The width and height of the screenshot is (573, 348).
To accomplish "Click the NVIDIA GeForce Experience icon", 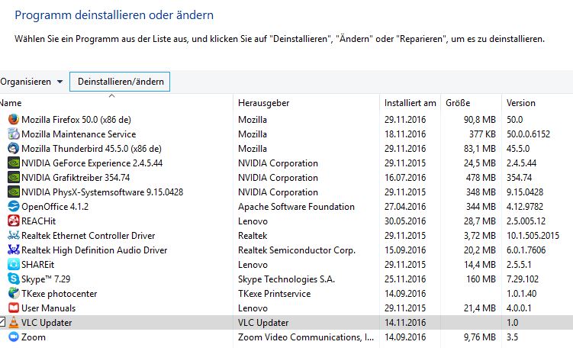I will pyautogui.click(x=13, y=163).
